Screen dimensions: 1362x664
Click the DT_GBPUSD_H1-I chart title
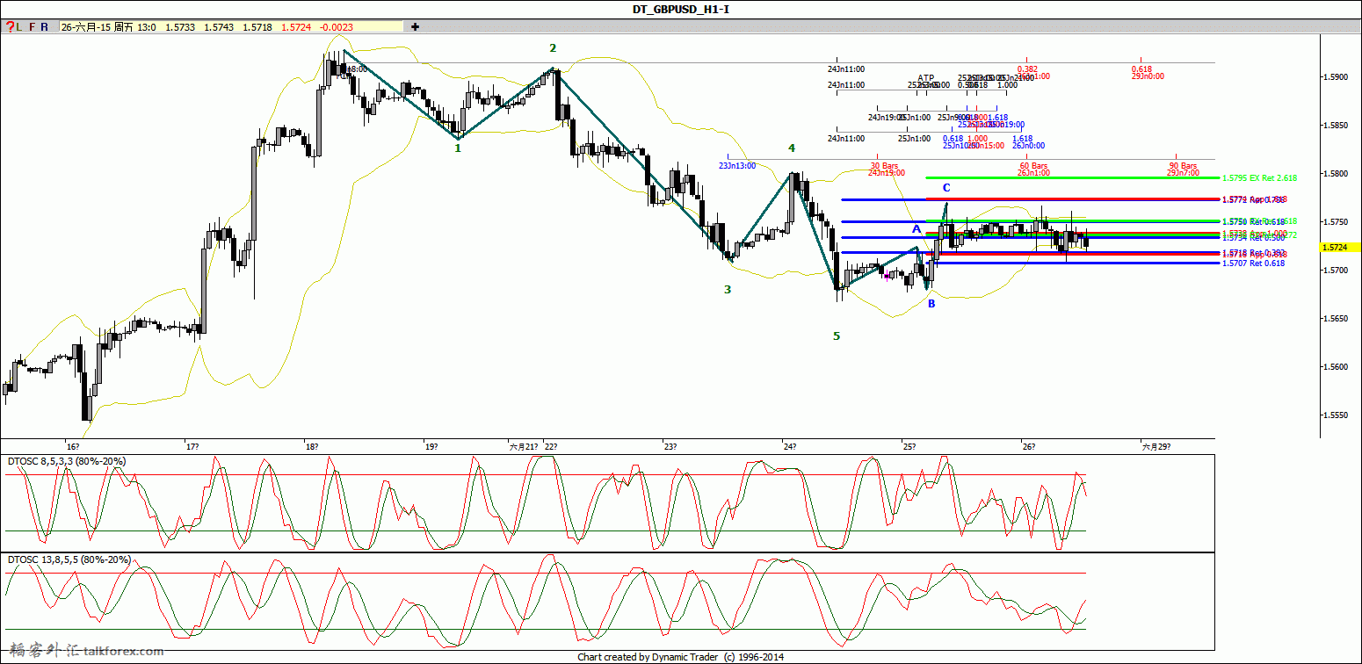coord(680,9)
